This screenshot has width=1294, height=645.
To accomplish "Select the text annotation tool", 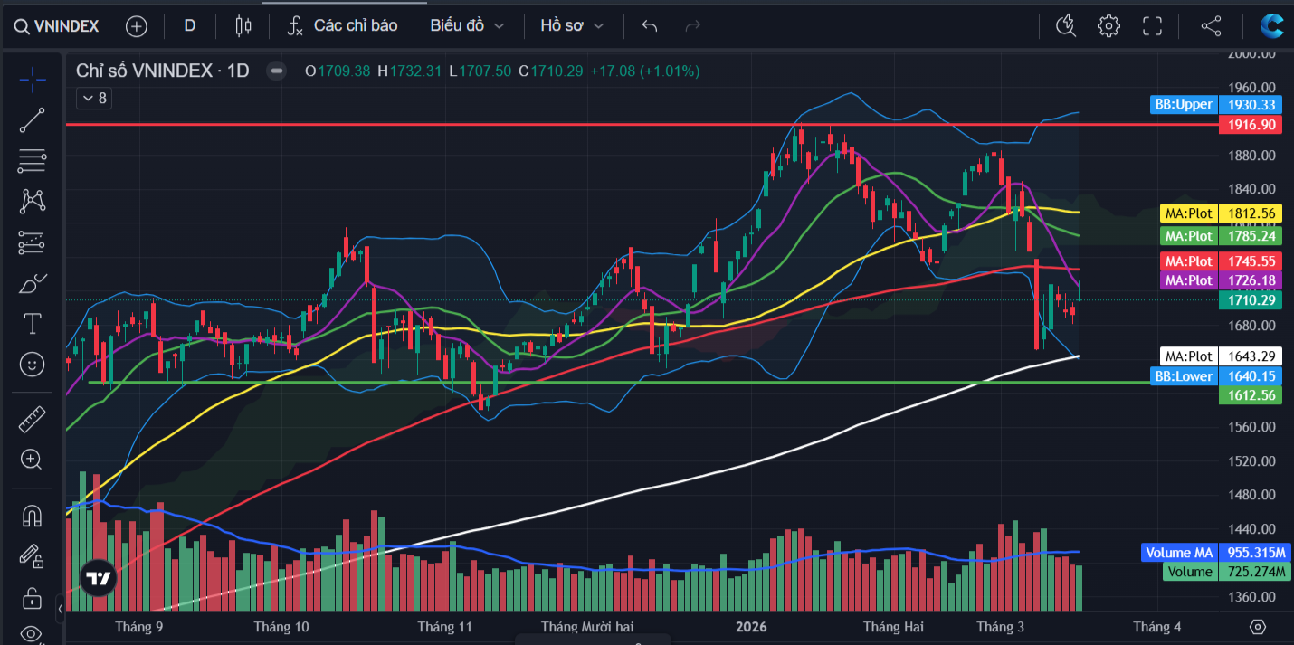I will (33, 323).
